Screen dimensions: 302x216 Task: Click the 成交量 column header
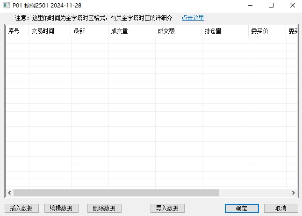coord(132,31)
